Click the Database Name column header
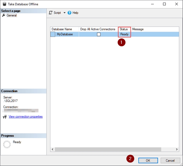This screenshot has width=183, height=166. [62, 29]
